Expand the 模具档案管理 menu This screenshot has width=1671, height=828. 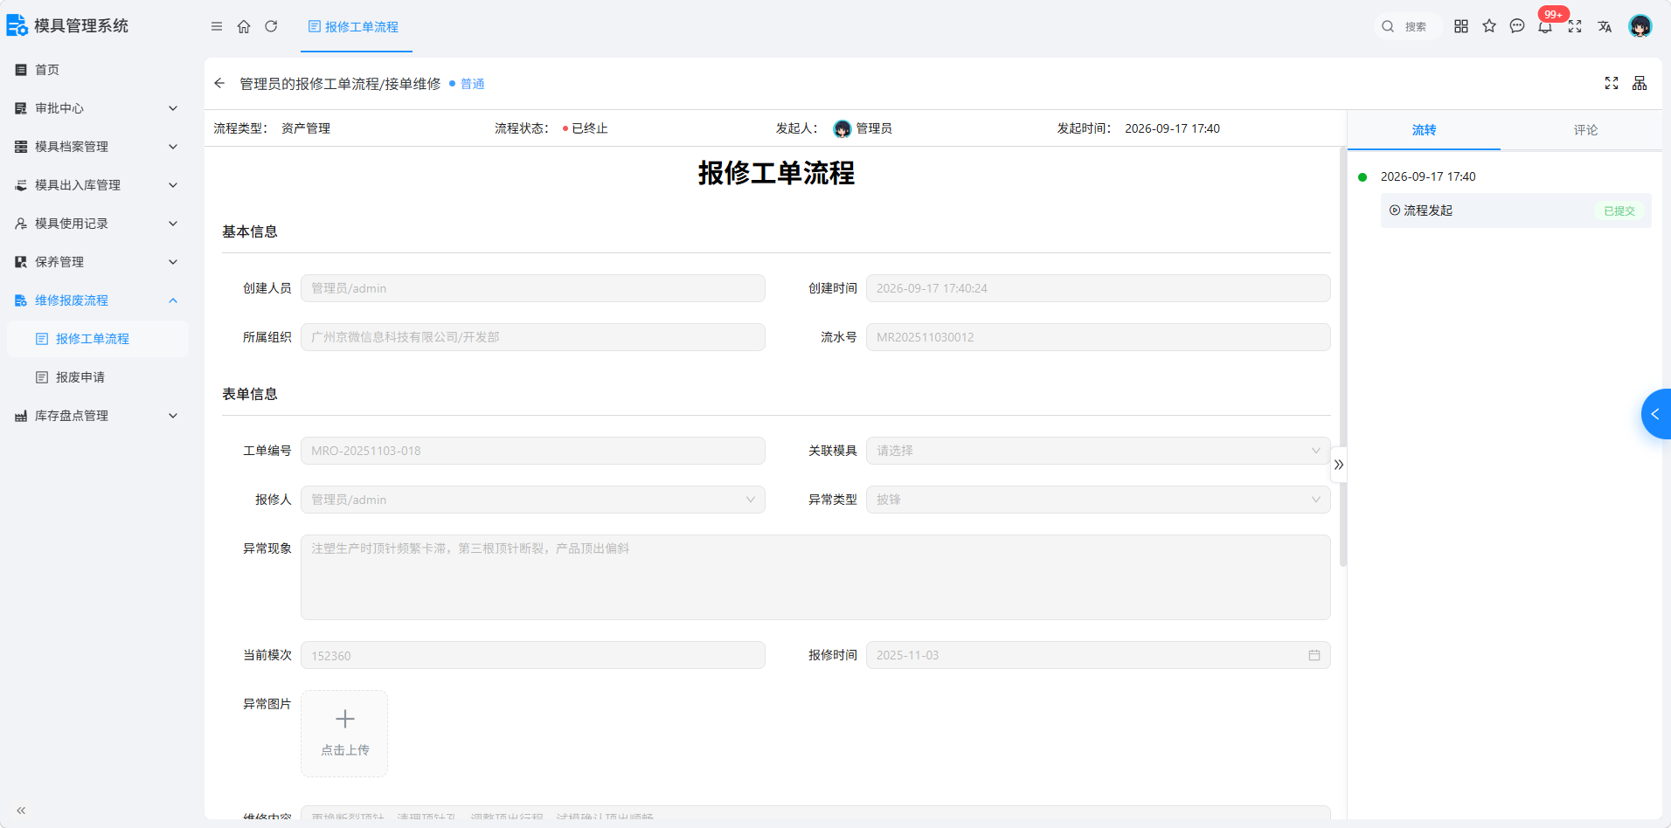(98, 147)
